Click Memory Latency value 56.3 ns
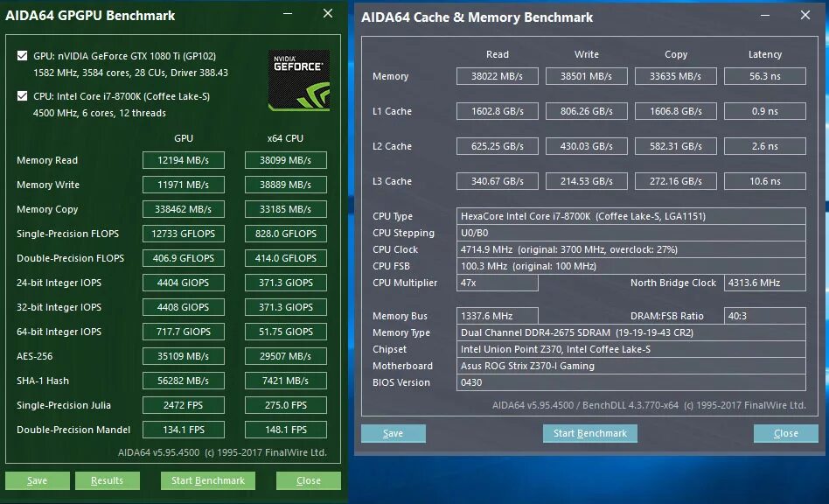829x504 pixels. pyautogui.click(x=765, y=76)
